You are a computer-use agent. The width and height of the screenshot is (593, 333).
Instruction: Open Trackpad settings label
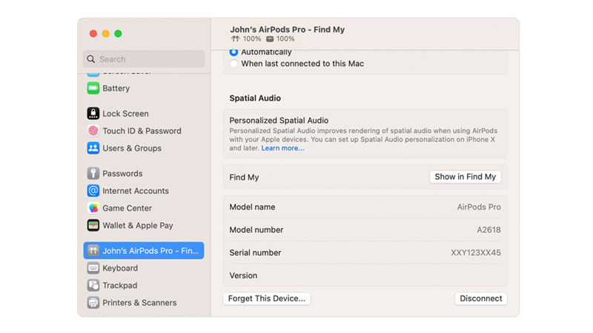tap(120, 286)
